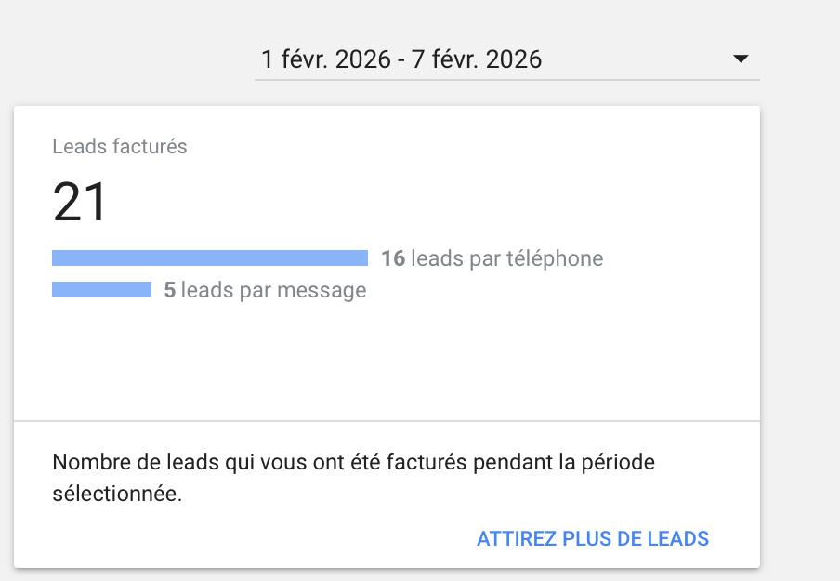Click the word "téléphone" in the legend
Screen dimensions: 840x581
coord(554,258)
